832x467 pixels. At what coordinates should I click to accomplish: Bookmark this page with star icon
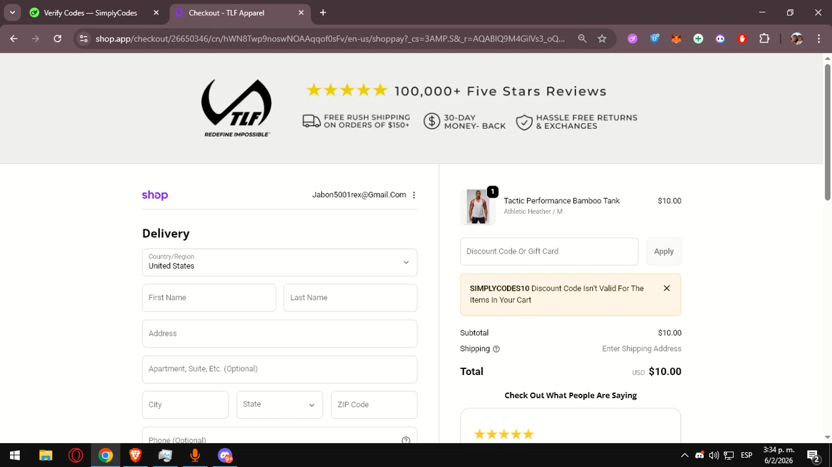(602, 38)
